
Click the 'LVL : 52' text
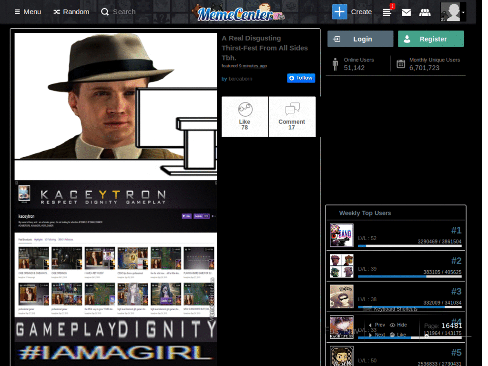pos(367,238)
